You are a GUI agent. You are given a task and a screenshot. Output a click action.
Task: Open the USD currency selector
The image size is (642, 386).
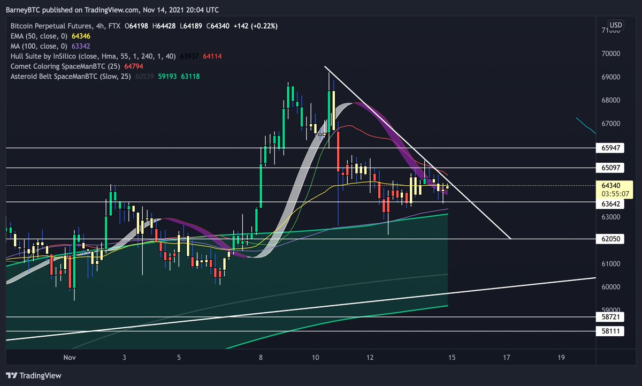click(x=616, y=25)
